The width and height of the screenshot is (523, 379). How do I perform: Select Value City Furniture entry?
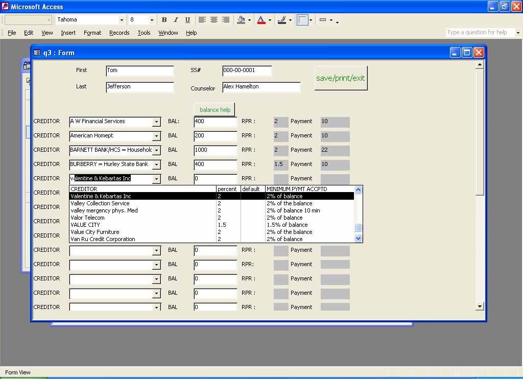click(211, 232)
